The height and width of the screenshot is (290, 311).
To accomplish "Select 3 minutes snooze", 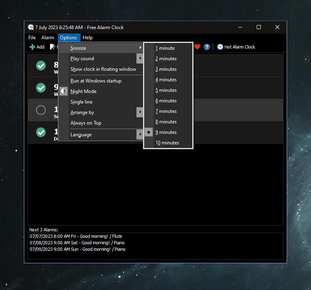I will click(168, 69).
